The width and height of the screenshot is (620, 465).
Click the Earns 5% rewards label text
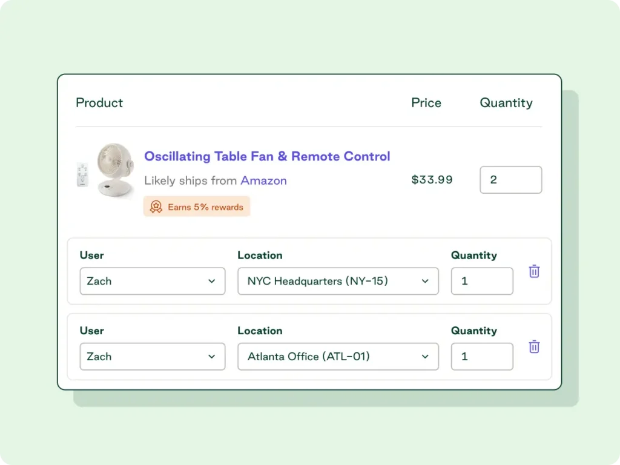tap(205, 207)
